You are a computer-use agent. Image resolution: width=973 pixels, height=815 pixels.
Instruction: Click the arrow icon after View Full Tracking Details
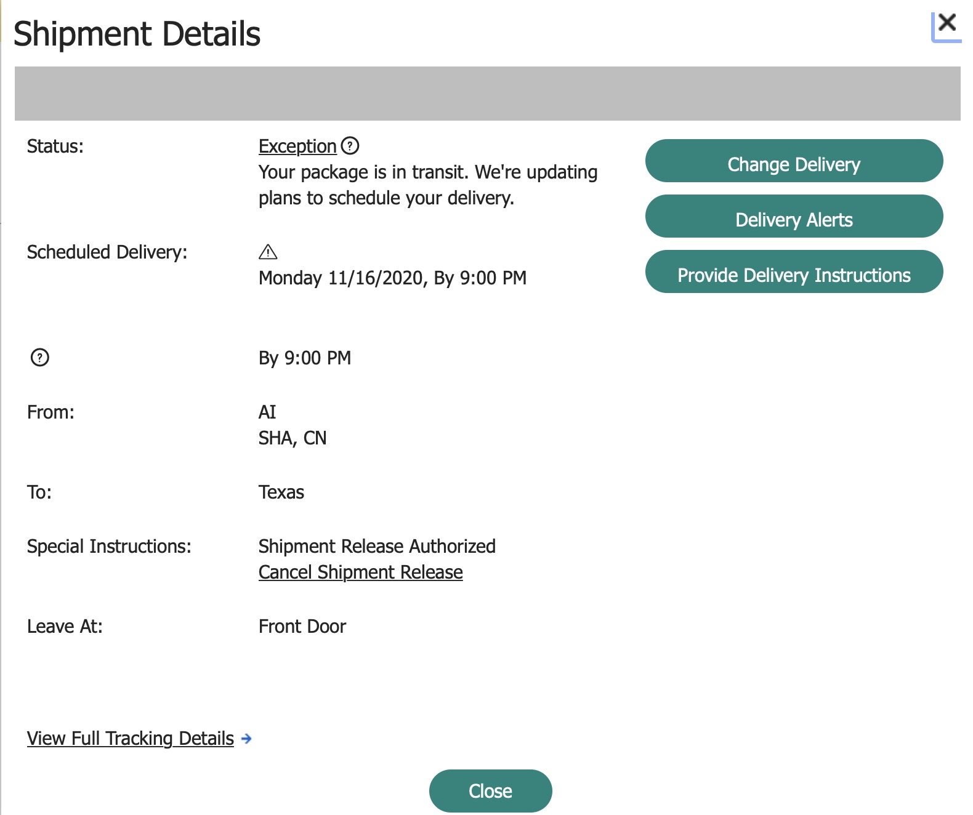(x=246, y=739)
